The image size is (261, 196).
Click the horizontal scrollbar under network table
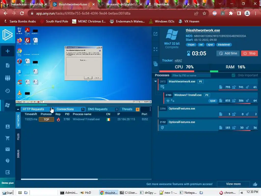tap(59, 179)
